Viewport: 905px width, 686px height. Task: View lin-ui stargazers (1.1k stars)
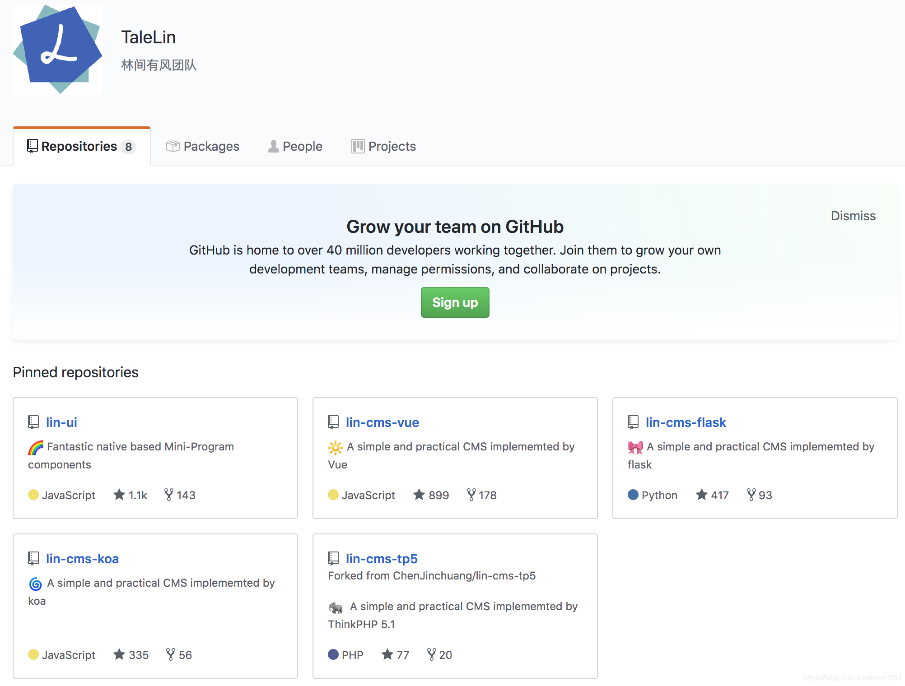[x=130, y=495]
